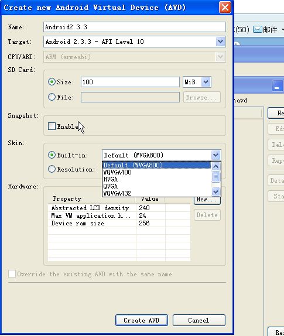Select the Max VM application heap row
This screenshot has width=284, height=336.
[x=119, y=215]
